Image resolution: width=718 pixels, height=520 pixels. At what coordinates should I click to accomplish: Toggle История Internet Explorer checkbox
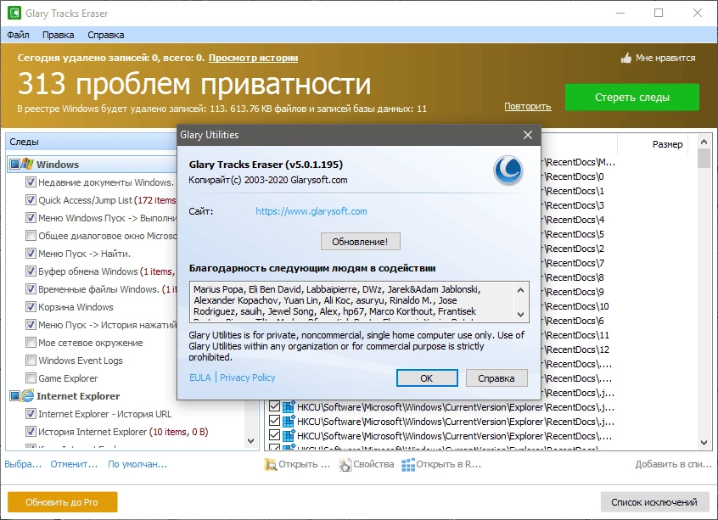pyautogui.click(x=31, y=432)
